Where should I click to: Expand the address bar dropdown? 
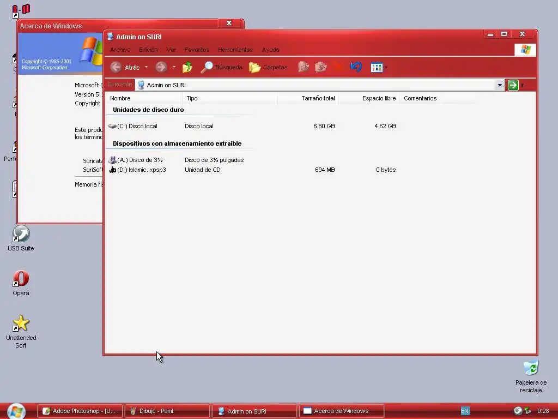(x=500, y=85)
